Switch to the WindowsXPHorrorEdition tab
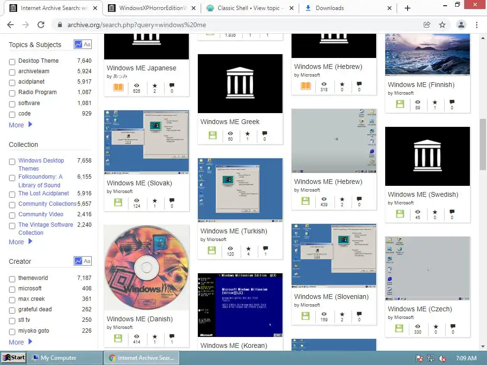The height and width of the screenshot is (365, 487). [x=152, y=8]
